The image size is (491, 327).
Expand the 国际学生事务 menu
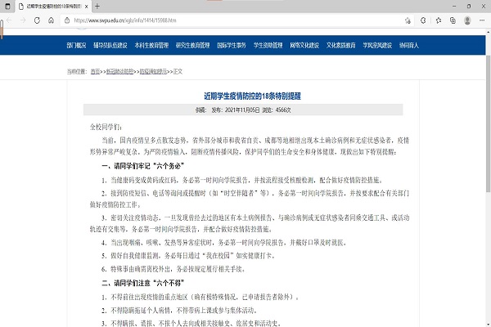[232, 44]
